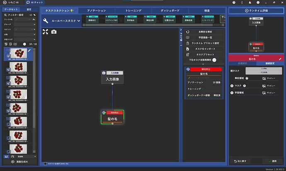Image resolution: width=286 pixels, height=171 pixels.
Task: Toggle case-sensitive Aa button for file name
Action: (x=34, y=19)
